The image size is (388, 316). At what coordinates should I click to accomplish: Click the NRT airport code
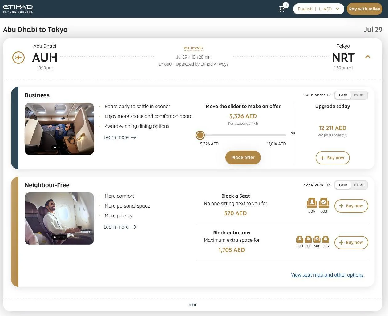tap(343, 58)
